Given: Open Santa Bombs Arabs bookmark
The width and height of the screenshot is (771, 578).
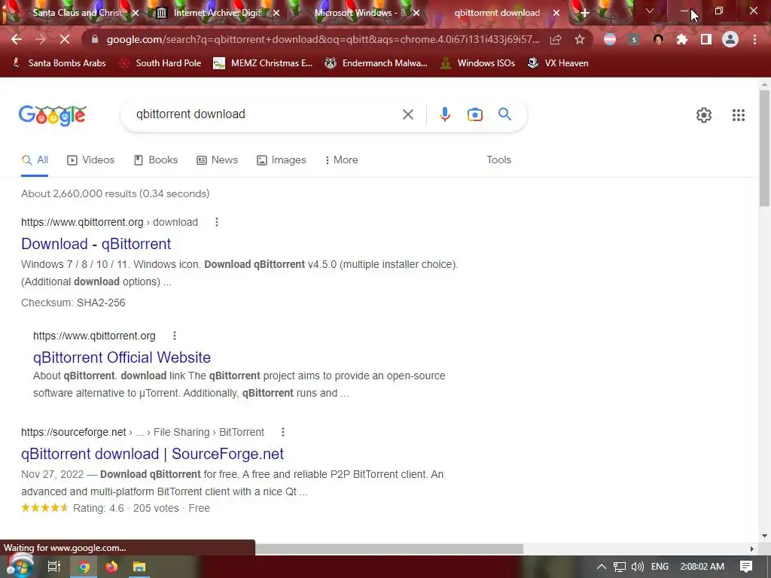Looking at the screenshot, I should click(x=59, y=63).
